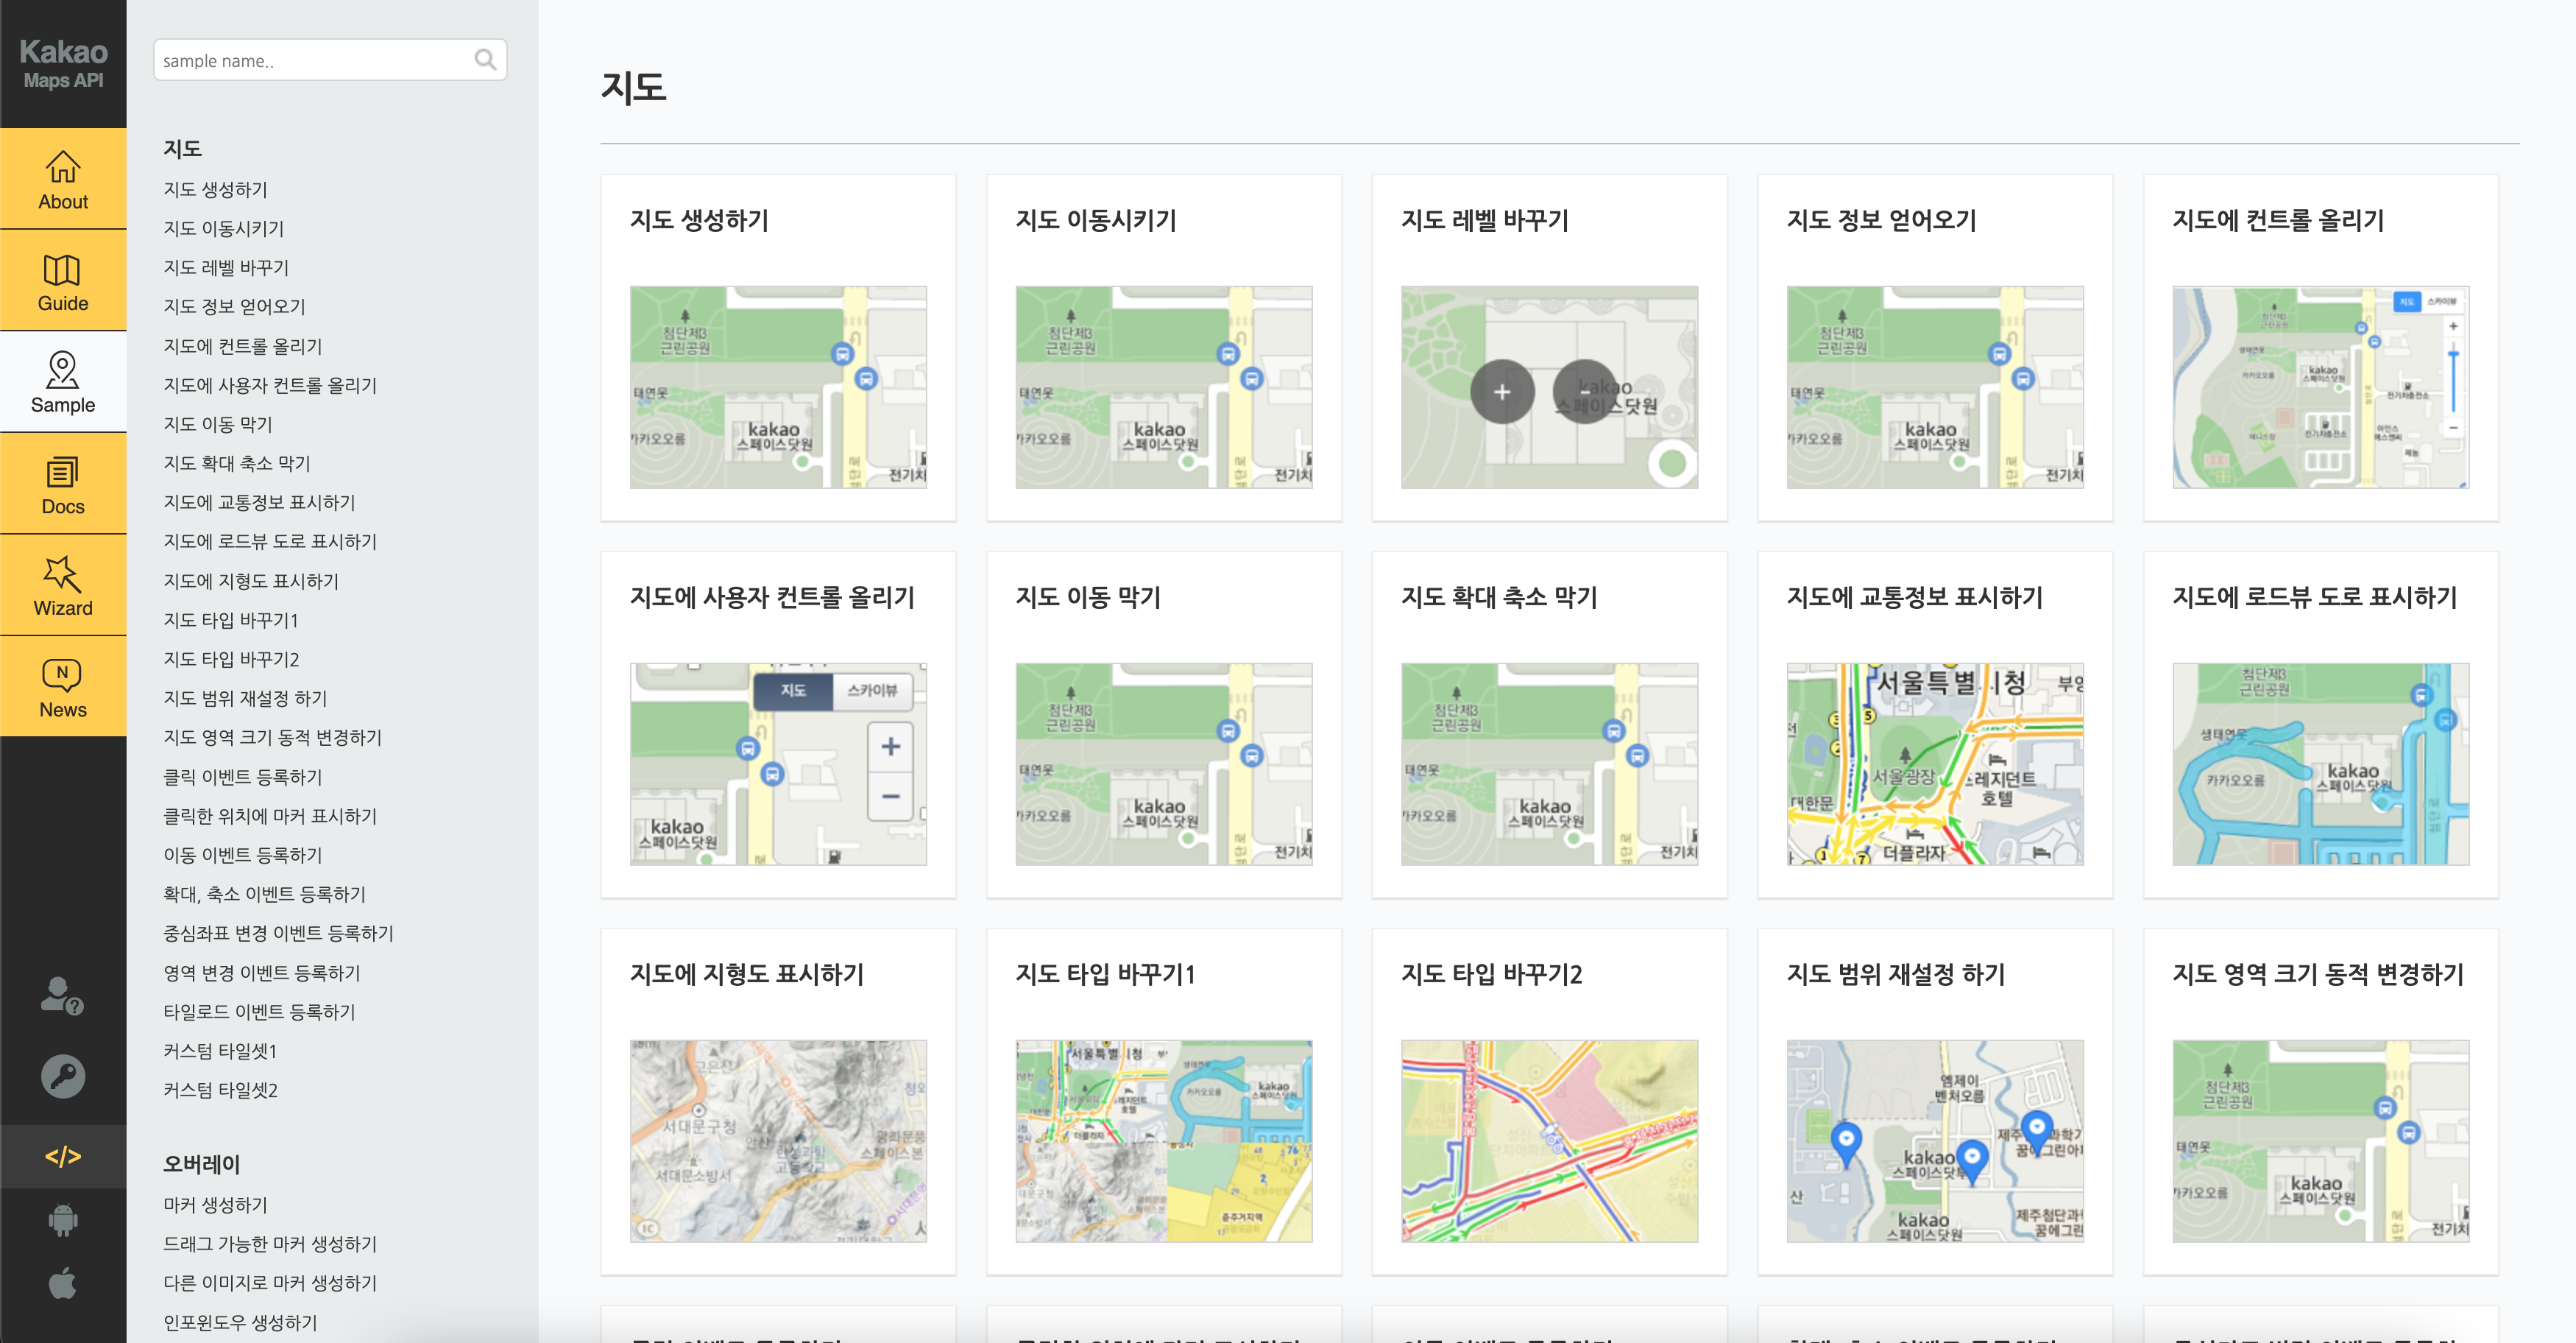The width and height of the screenshot is (2576, 1343).
Task: Open the '지도에 컨트롤 올리기' card title
Action: coord(2277,220)
